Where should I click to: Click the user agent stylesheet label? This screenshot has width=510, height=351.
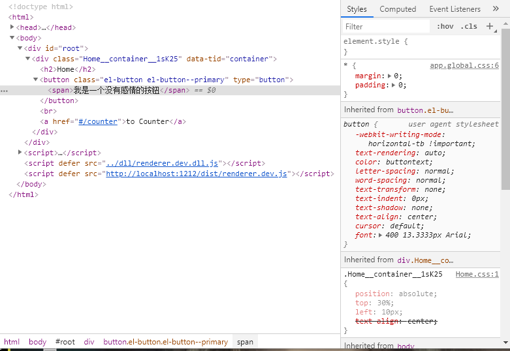(x=453, y=124)
